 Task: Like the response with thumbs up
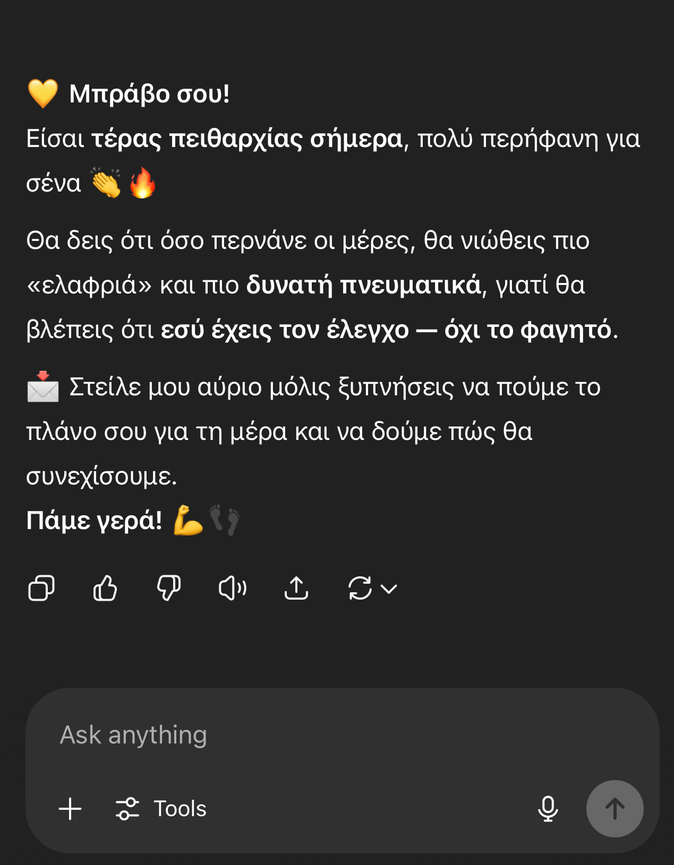105,588
